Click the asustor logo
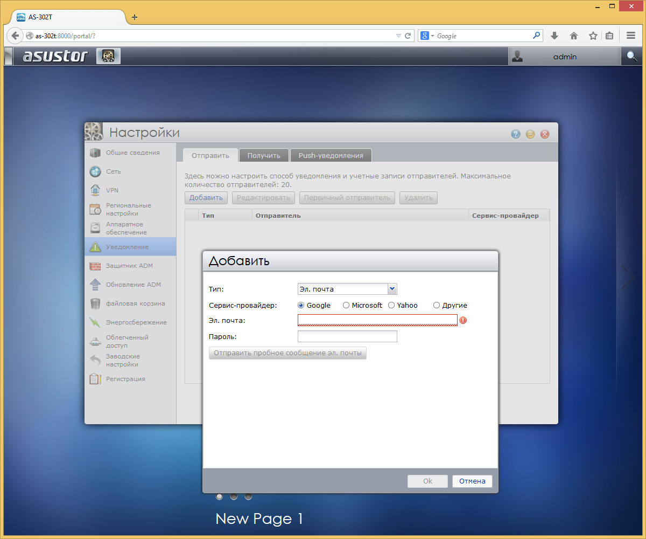 click(55, 56)
